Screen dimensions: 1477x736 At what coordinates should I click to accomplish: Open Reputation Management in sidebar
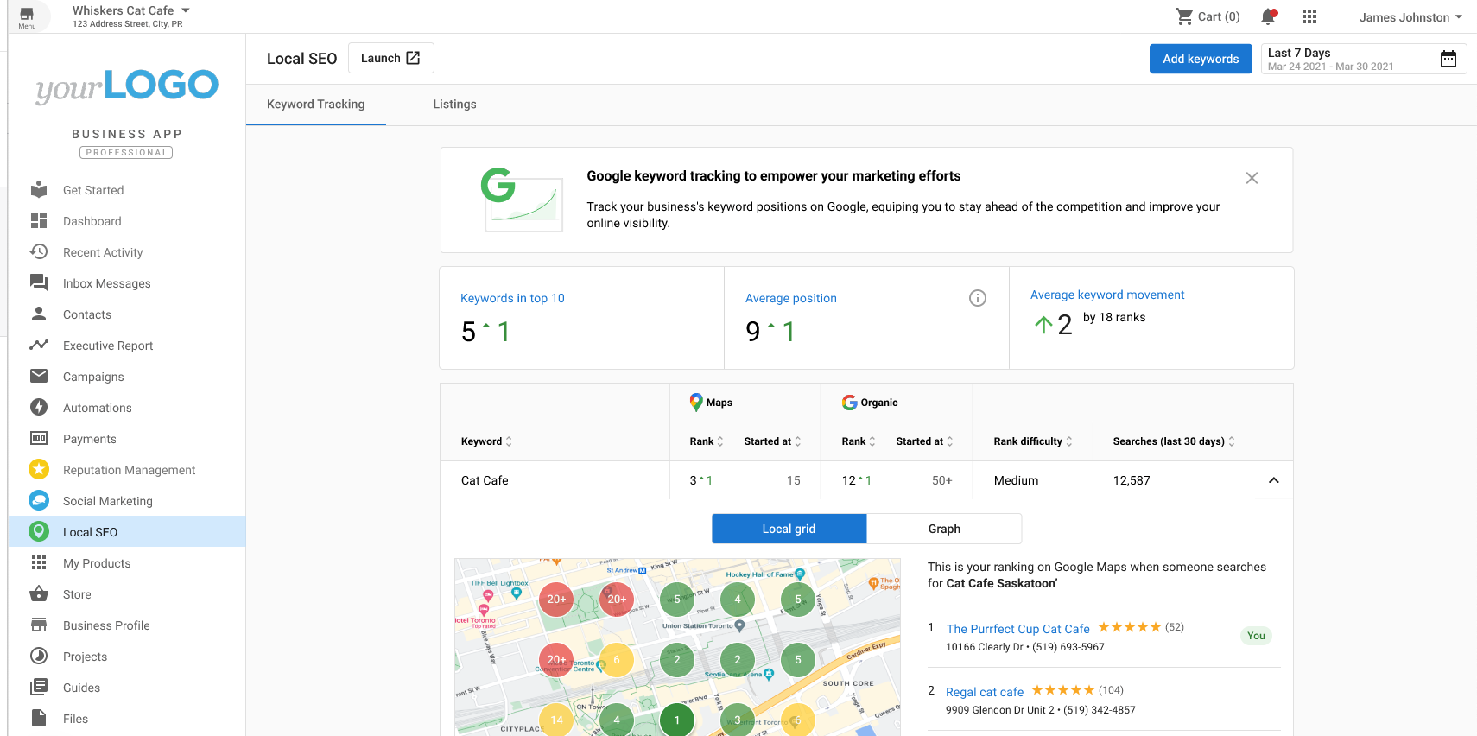click(x=127, y=470)
